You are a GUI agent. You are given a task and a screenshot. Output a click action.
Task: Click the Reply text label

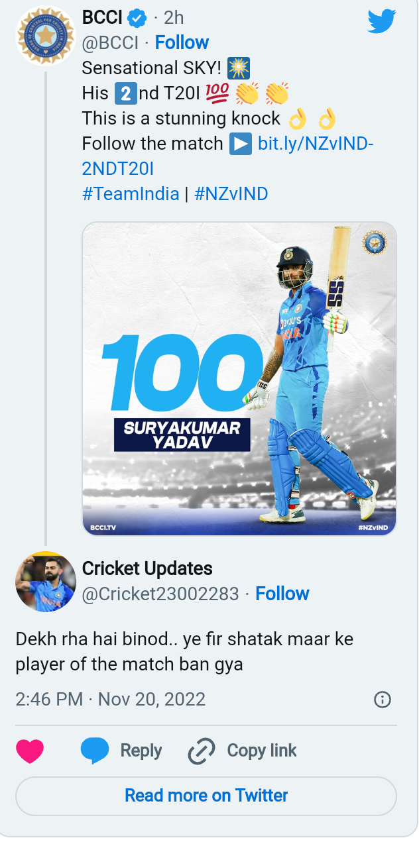click(x=141, y=751)
